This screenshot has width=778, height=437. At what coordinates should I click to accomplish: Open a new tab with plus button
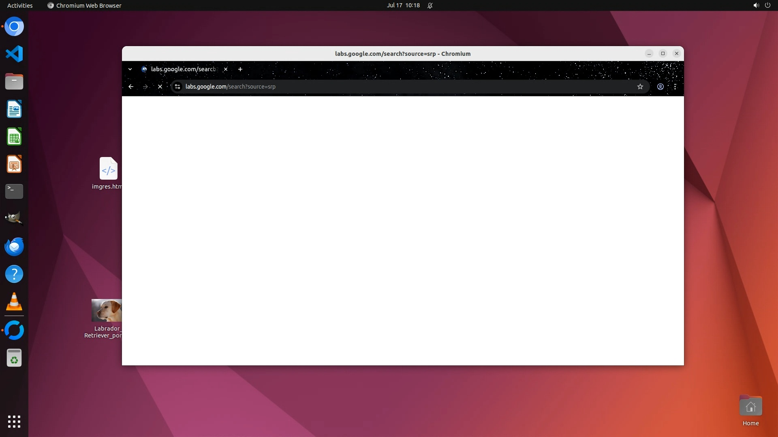(240, 69)
